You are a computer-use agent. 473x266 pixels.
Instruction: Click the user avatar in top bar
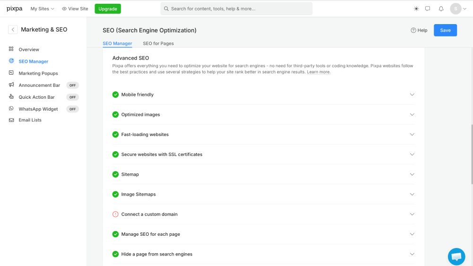455,9
